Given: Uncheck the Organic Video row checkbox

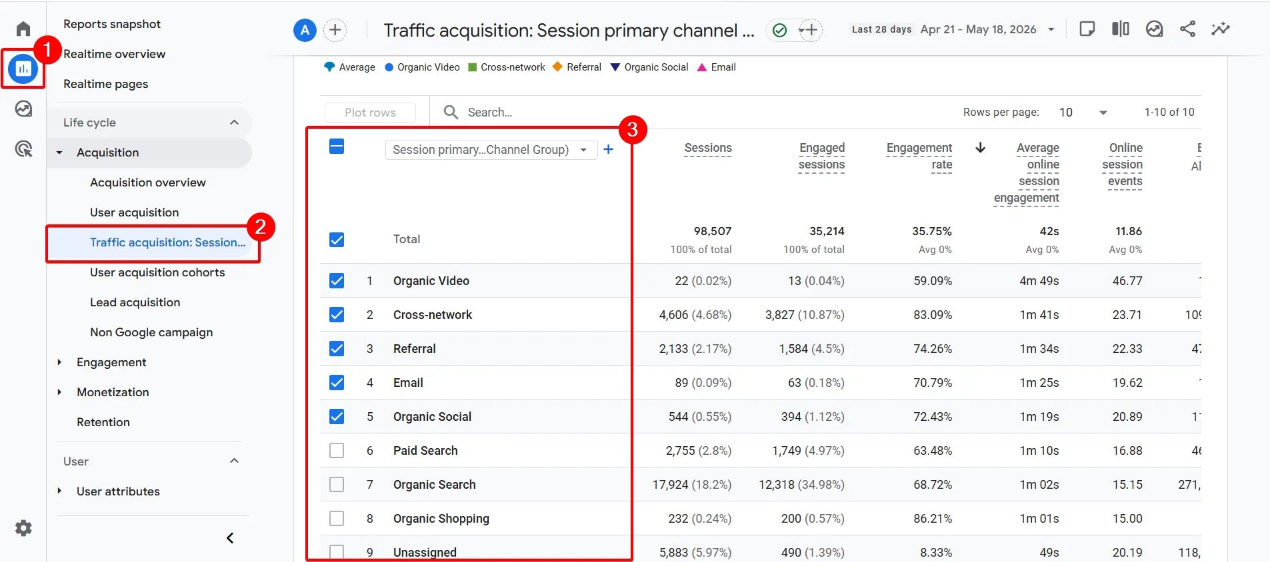Looking at the screenshot, I should point(337,281).
